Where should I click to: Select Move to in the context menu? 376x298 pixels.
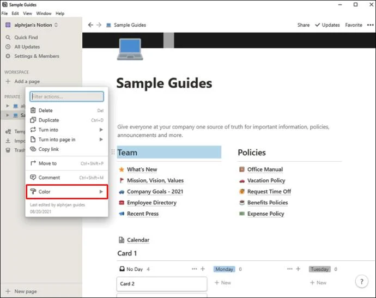pyautogui.click(x=67, y=163)
